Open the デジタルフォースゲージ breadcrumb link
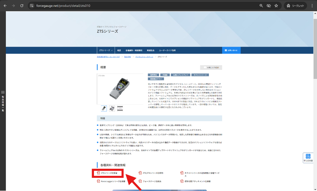The height and width of the screenshot is (191, 317). pyautogui.click(x=144, y=57)
